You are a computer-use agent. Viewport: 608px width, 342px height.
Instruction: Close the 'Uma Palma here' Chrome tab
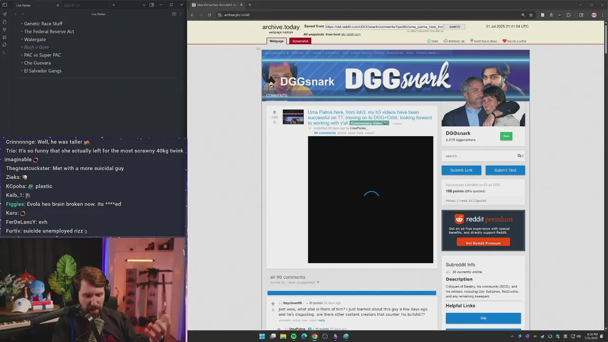(241, 5)
